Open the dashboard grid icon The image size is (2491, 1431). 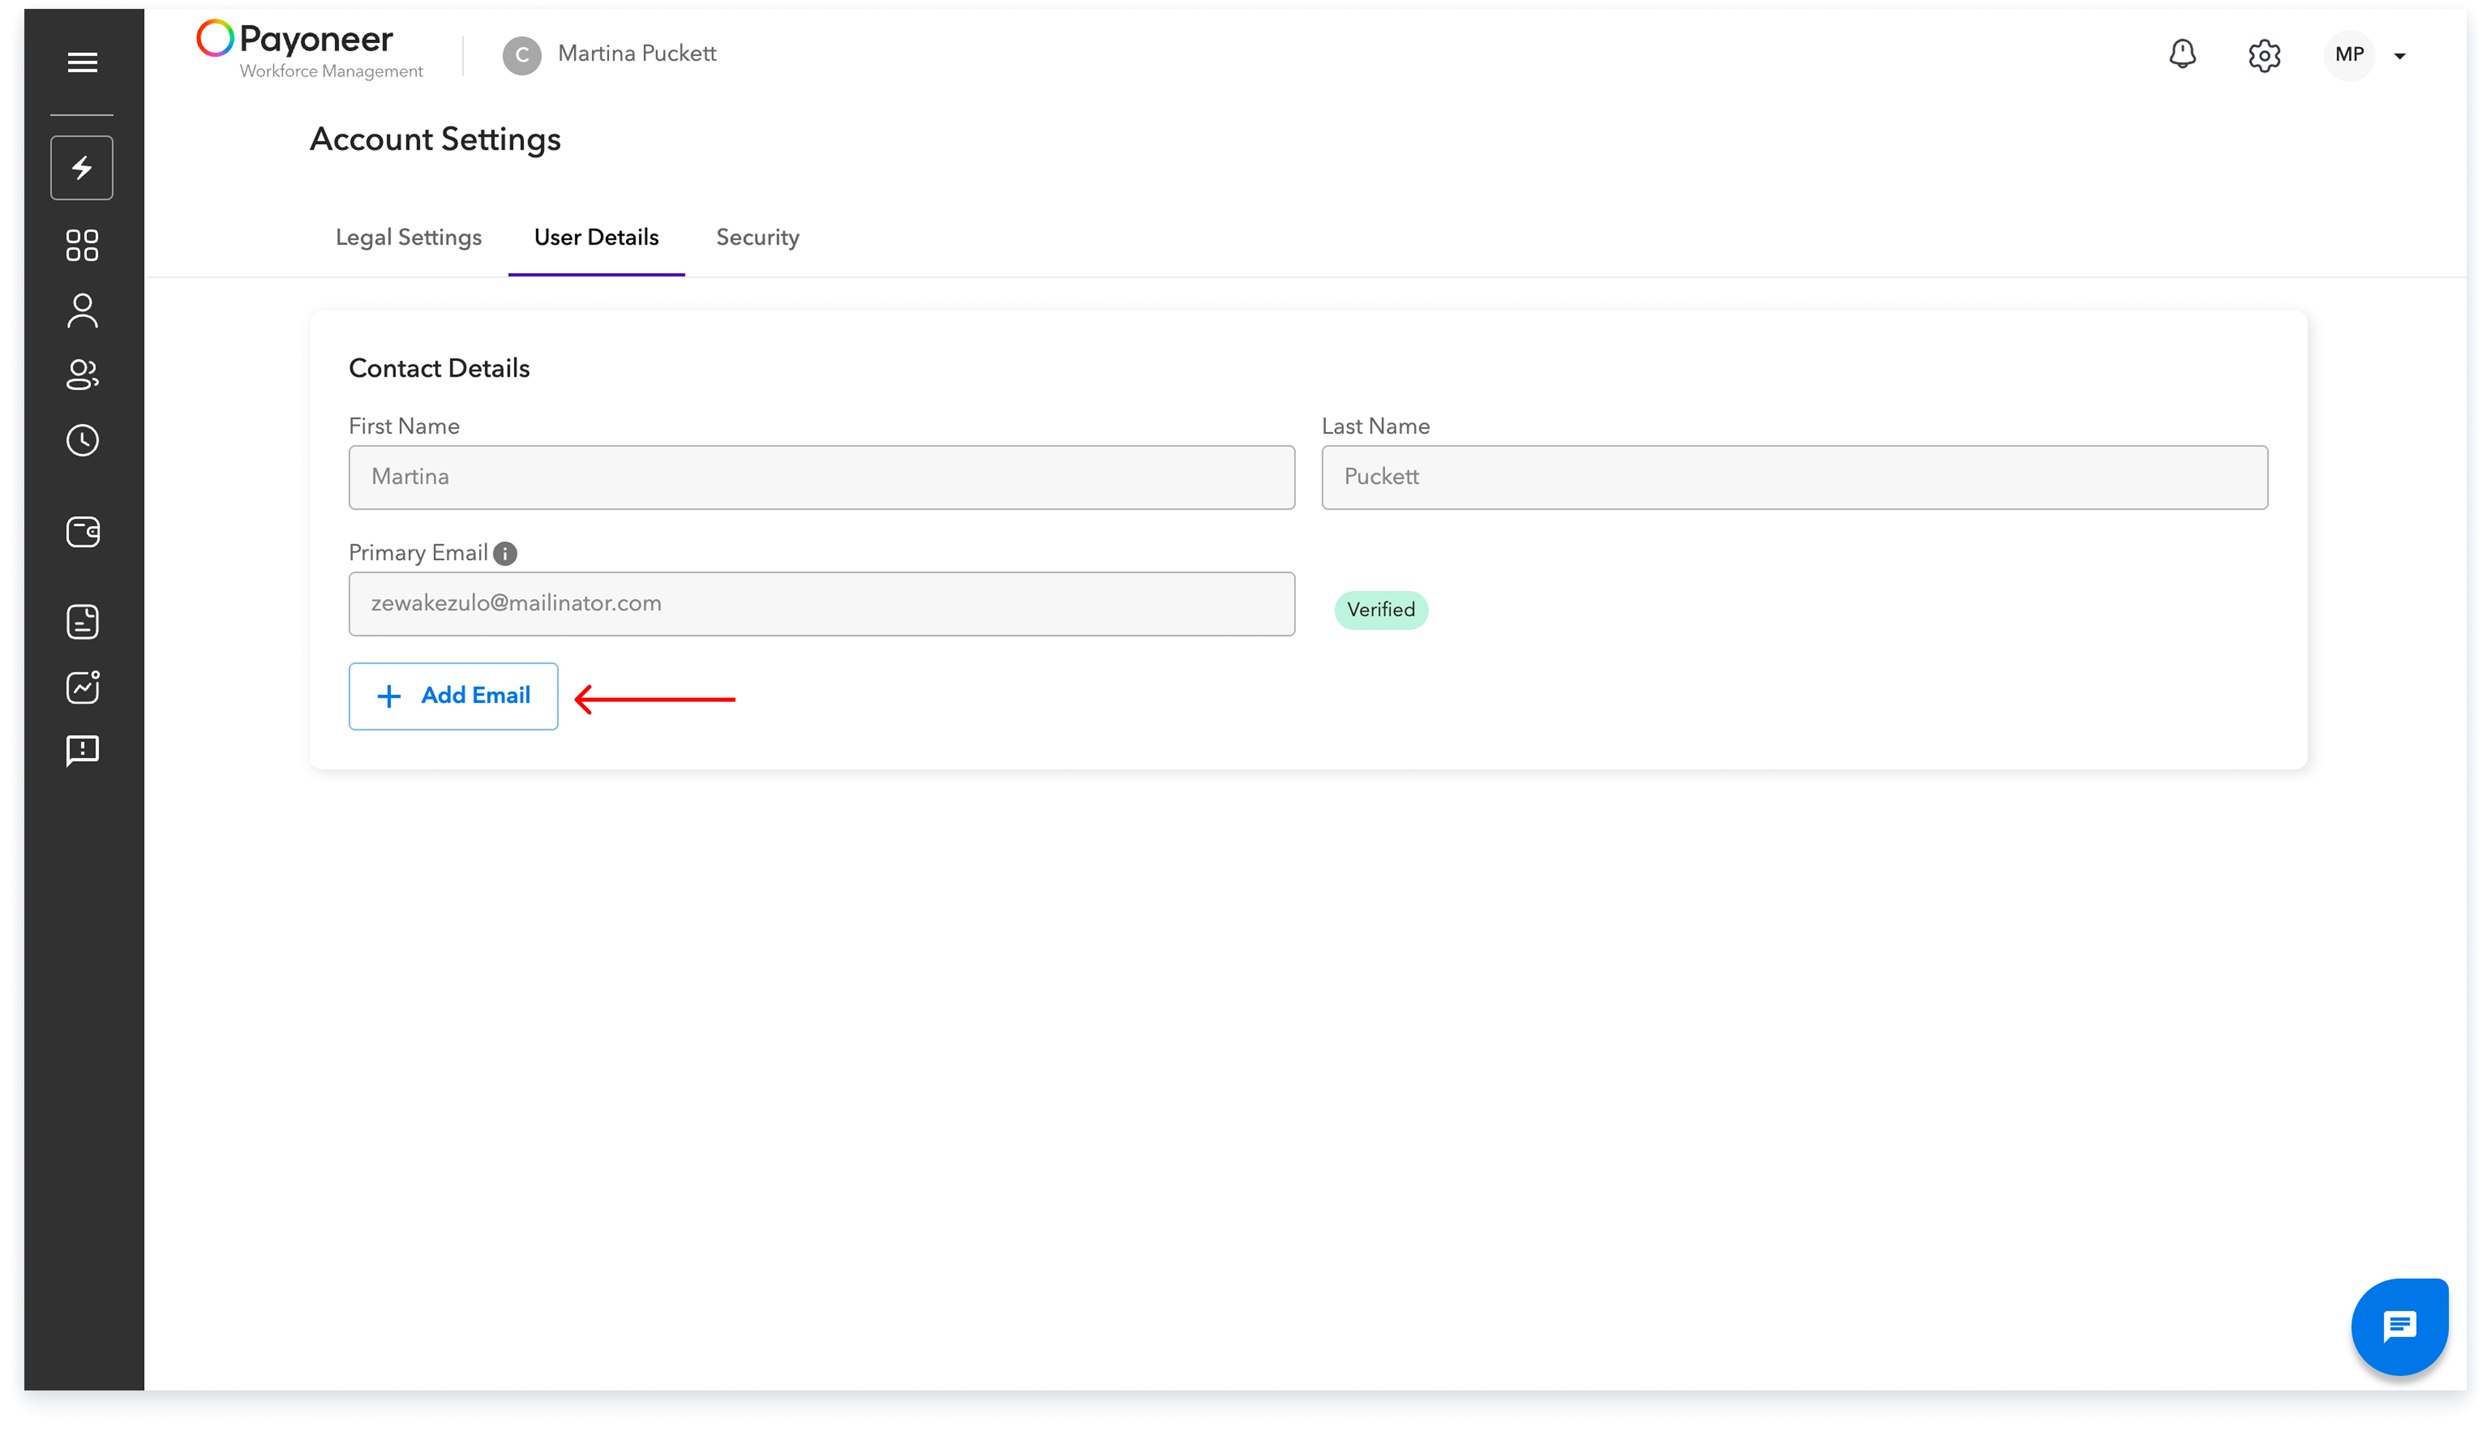pyautogui.click(x=83, y=246)
